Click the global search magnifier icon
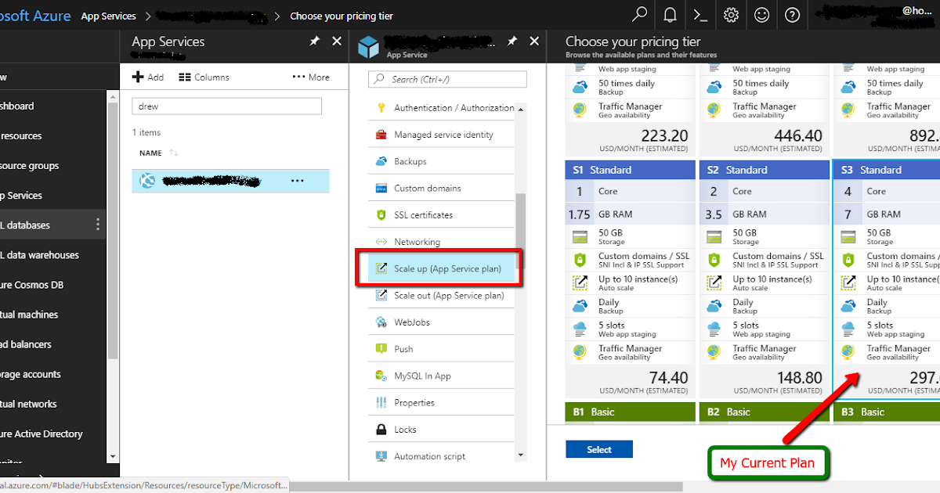The height and width of the screenshot is (493, 940). pos(640,15)
